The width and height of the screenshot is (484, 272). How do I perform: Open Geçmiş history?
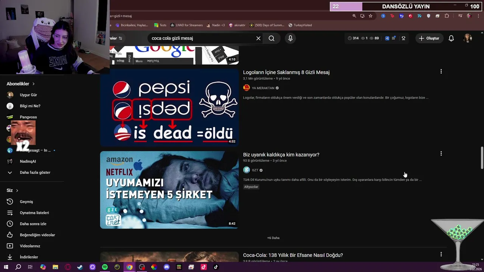point(26,202)
